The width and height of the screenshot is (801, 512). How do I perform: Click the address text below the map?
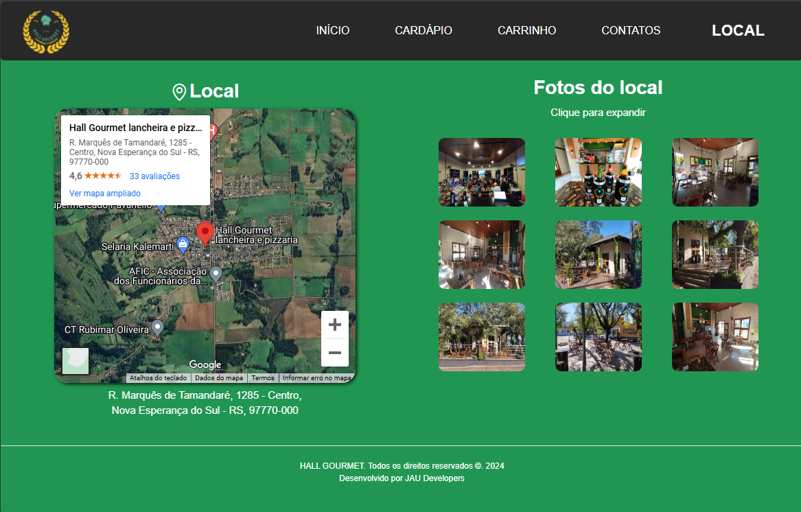(x=205, y=403)
